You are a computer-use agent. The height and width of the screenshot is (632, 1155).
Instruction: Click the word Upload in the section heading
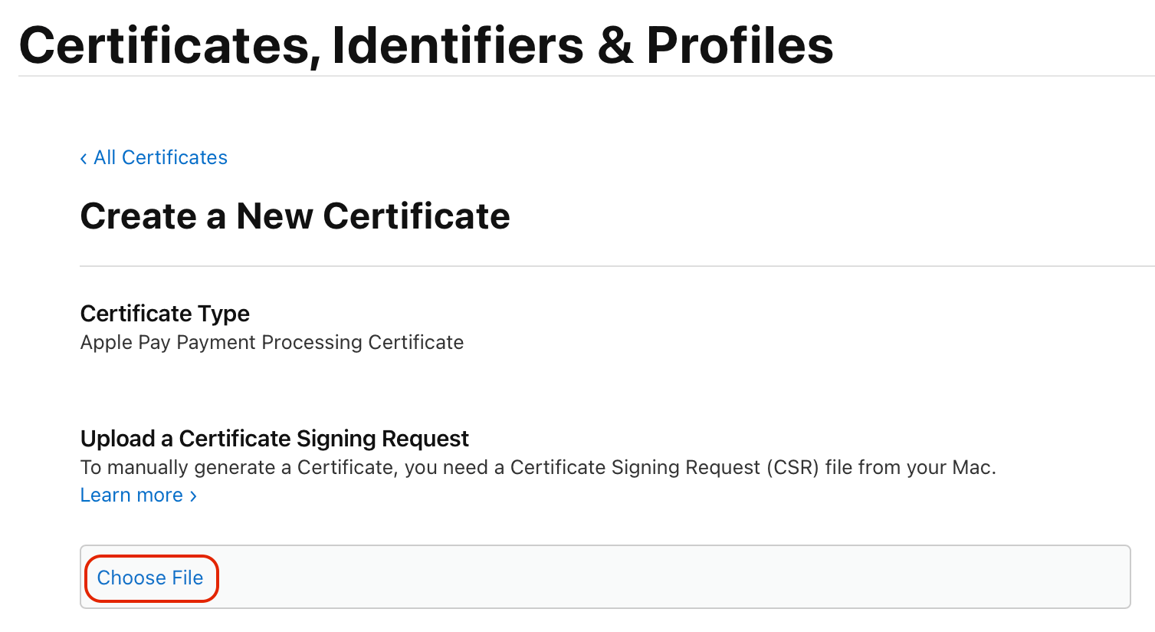[x=118, y=439]
